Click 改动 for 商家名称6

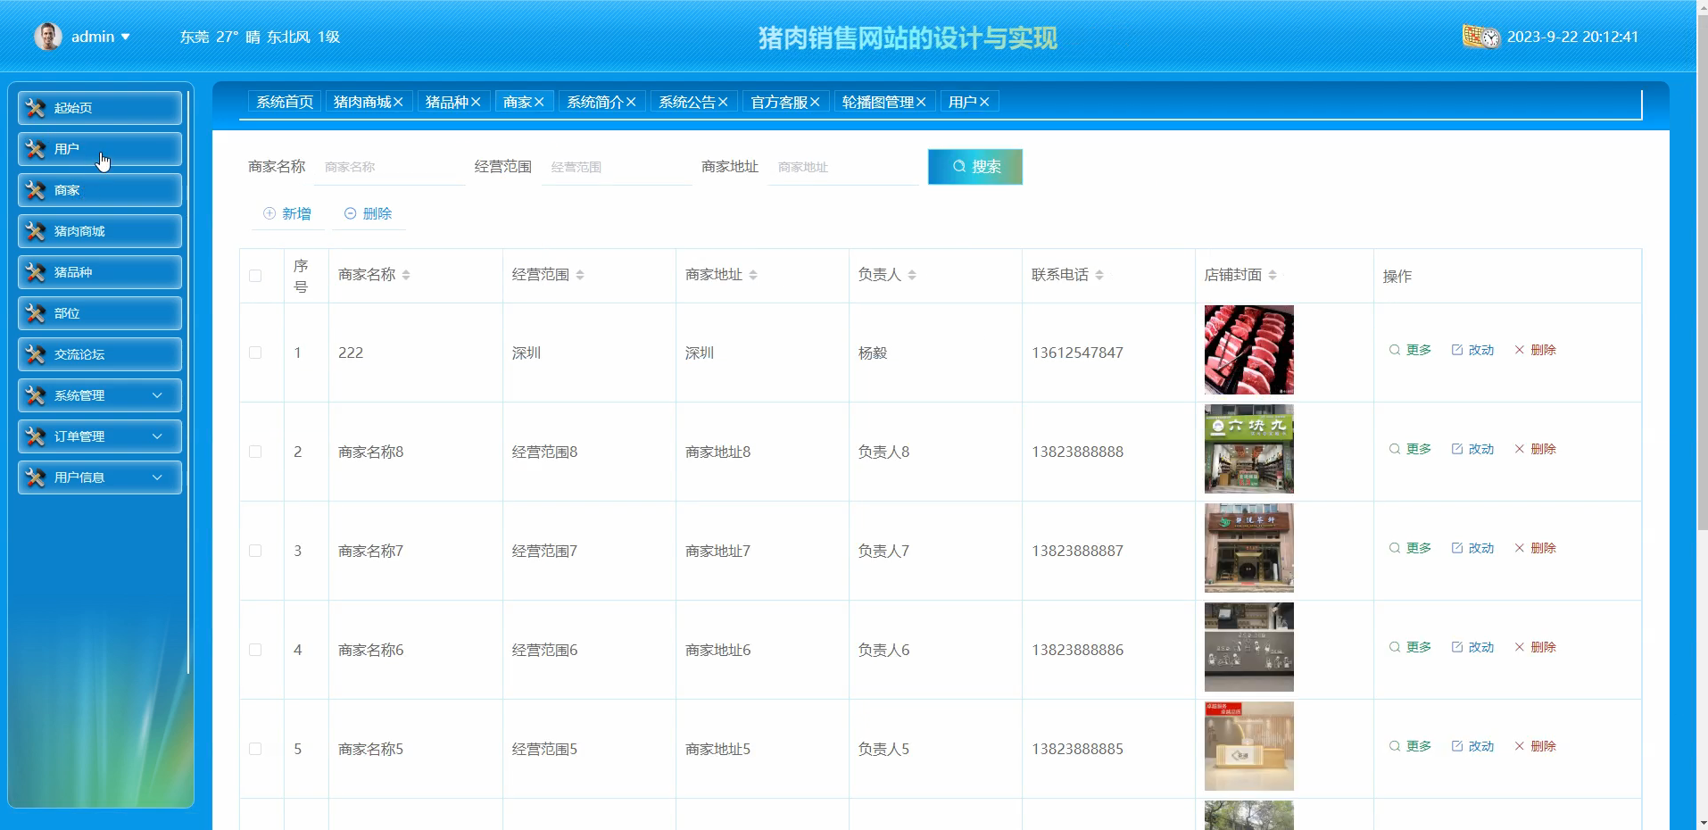click(x=1473, y=647)
